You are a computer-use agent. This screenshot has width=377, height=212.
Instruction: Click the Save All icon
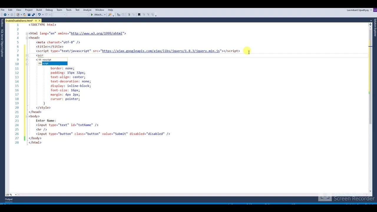33,15
